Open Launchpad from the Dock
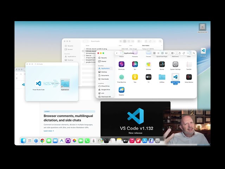 [x=30, y=141]
